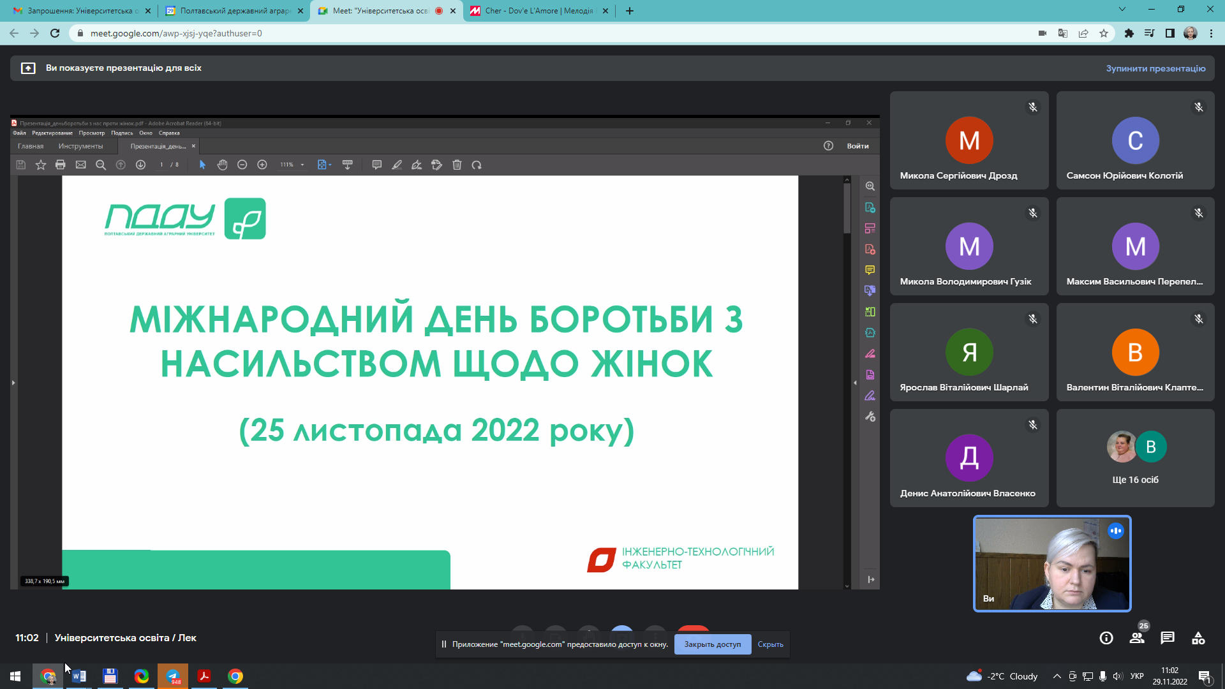Open Chrome three-dot menu
Image resolution: width=1225 pixels, height=689 pixels.
pos(1211,33)
